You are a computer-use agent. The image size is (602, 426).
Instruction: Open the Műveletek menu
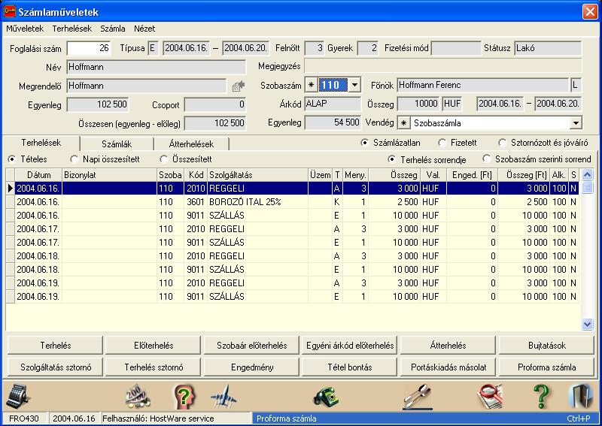click(25, 29)
